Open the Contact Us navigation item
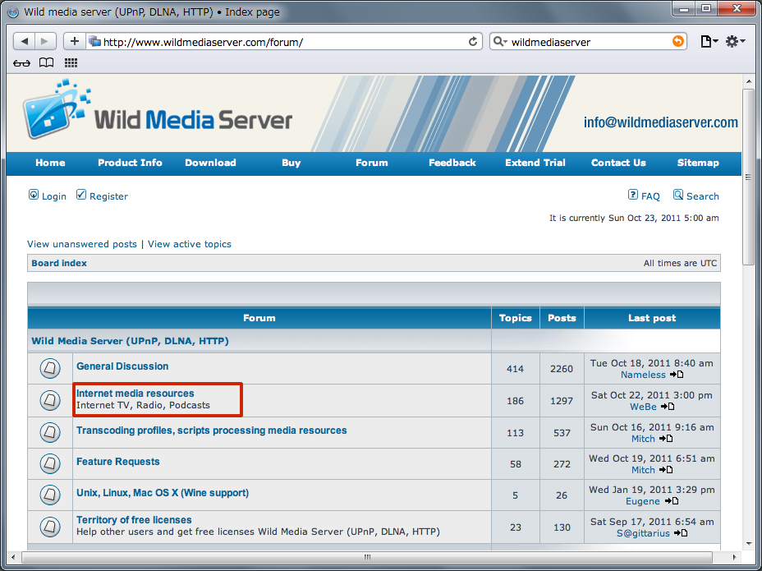This screenshot has height=571, width=762. click(618, 163)
